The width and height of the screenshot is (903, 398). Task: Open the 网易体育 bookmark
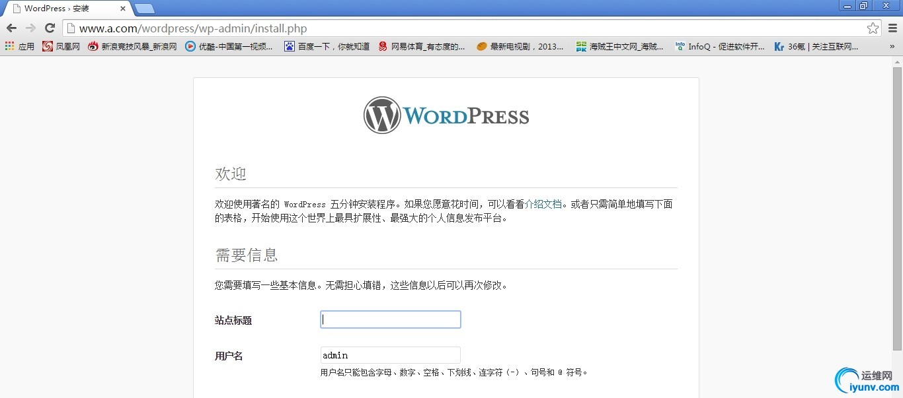[x=422, y=47]
